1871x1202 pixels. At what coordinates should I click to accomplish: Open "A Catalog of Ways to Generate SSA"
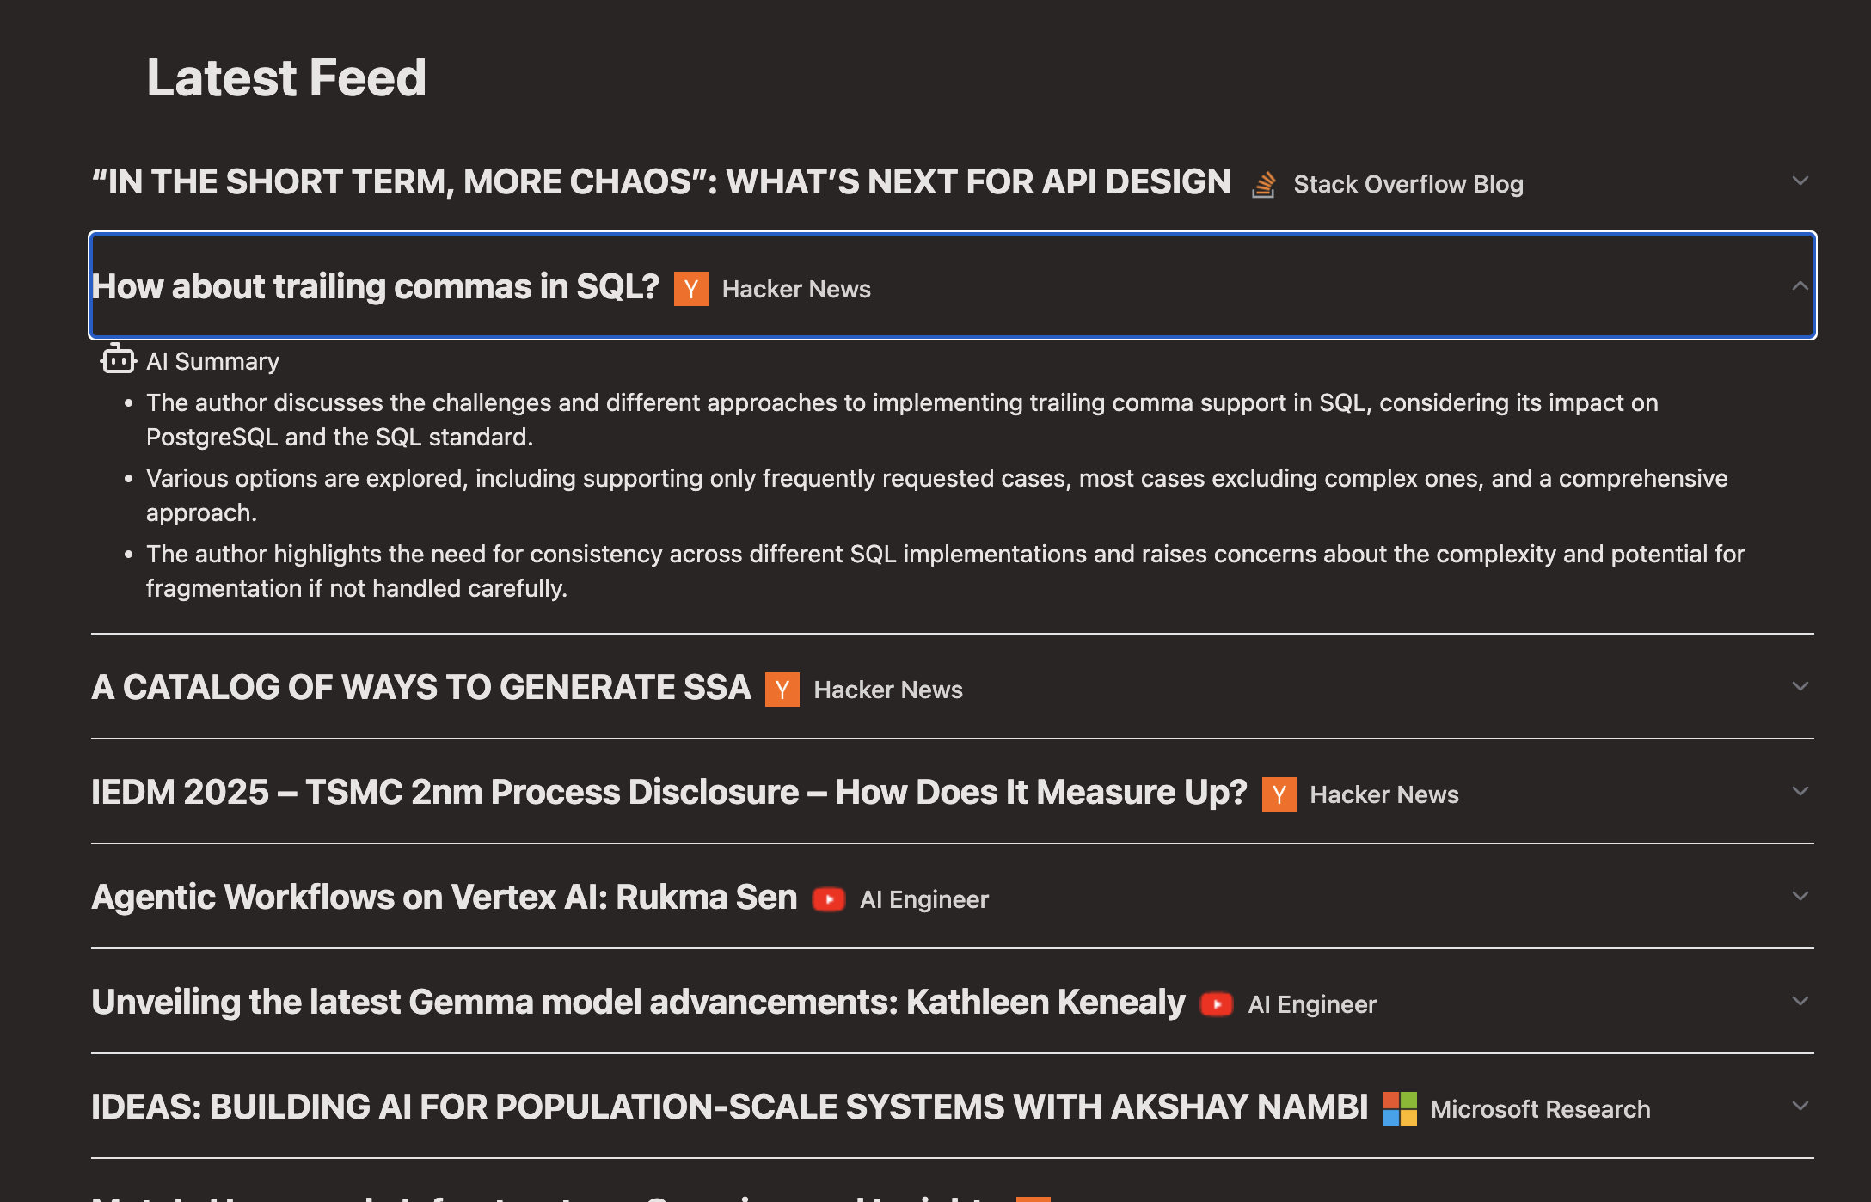pos(421,688)
